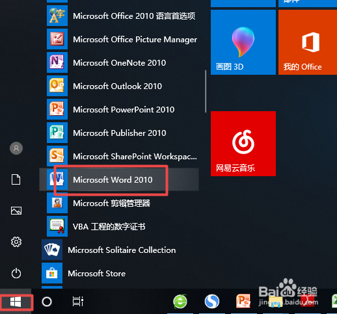Open the 我的 Office tile

(x=308, y=42)
